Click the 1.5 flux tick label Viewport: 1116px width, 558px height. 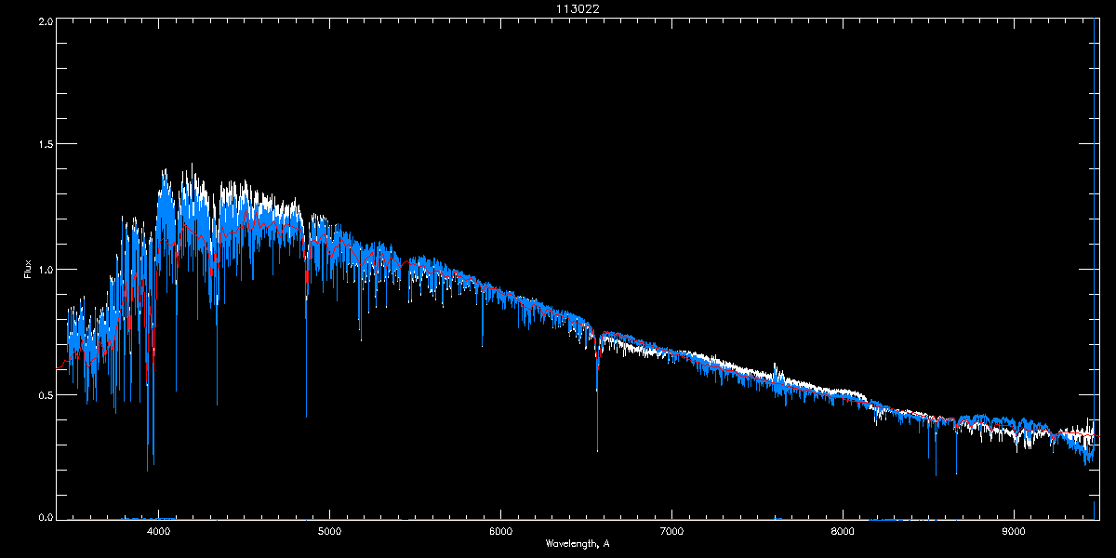pos(45,145)
